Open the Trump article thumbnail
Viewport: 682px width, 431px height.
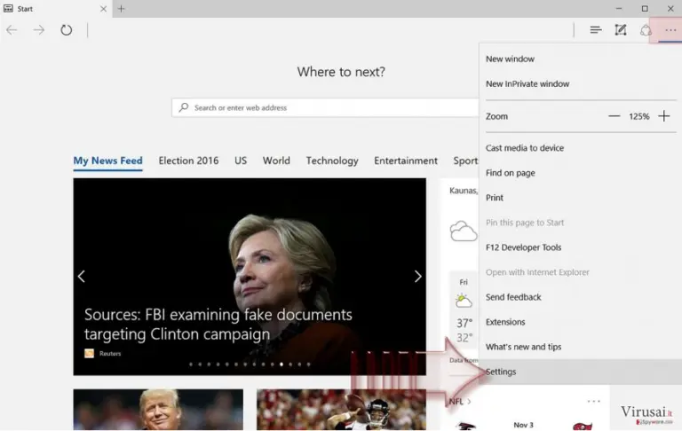[x=158, y=410]
